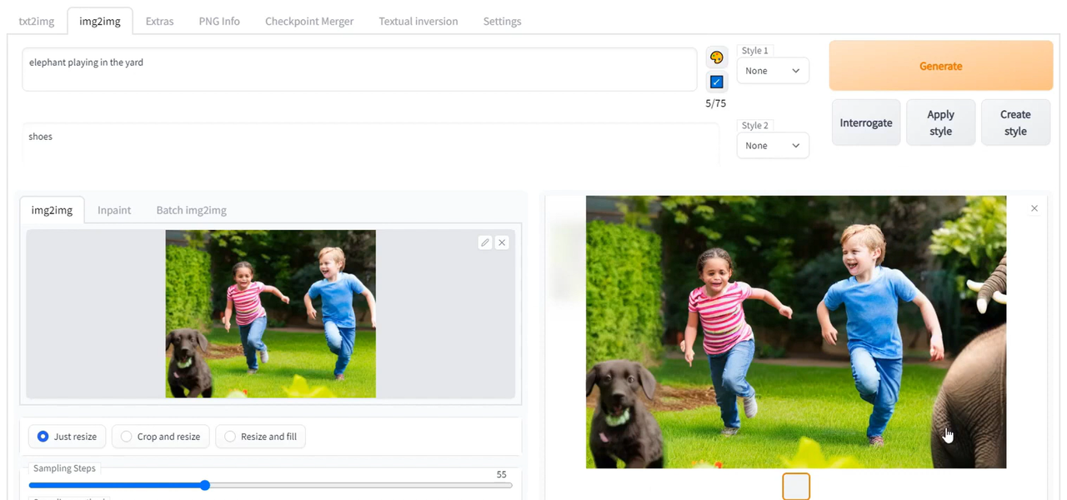Click the Create style button
1067x500 pixels.
tap(1015, 122)
